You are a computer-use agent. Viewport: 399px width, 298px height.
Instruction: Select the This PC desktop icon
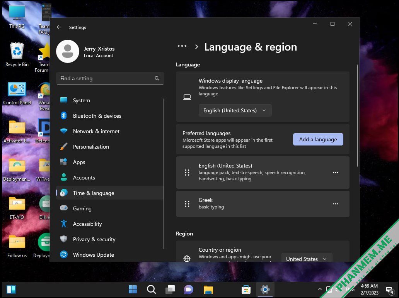(17, 17)
